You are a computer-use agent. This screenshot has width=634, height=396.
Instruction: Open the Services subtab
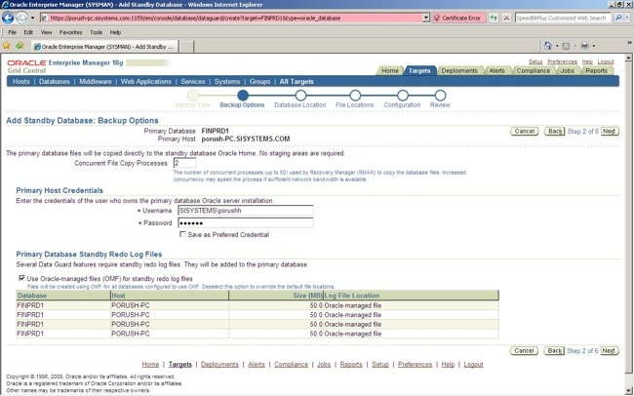[x=192, y=81]
